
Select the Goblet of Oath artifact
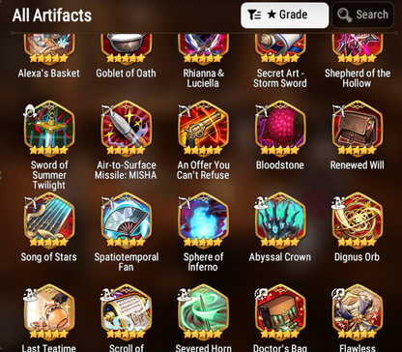click(127, 48)
